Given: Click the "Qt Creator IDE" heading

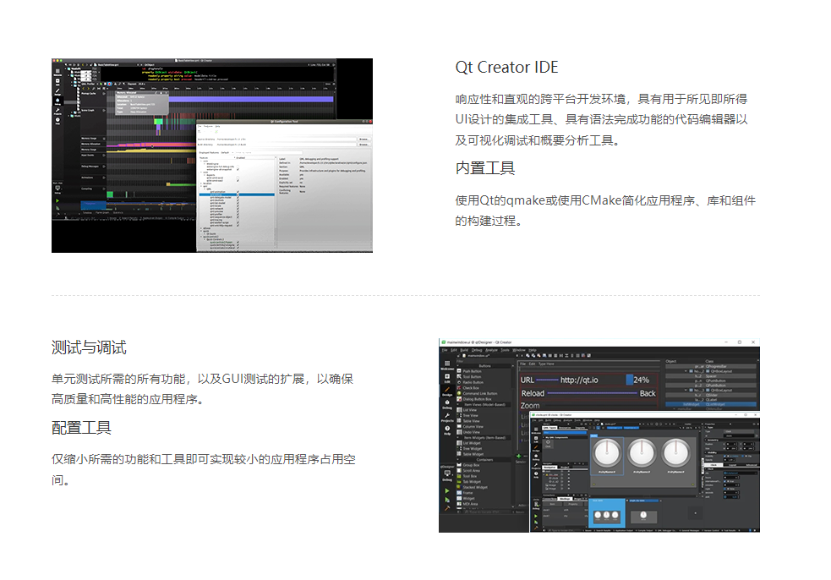Looking at the screenshot, I should point(506,68).
